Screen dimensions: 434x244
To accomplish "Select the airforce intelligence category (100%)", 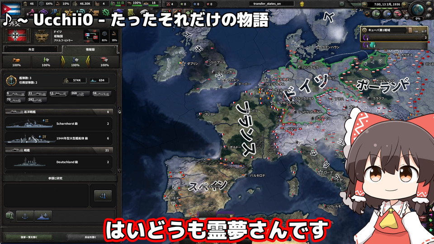I will [104, 61].
